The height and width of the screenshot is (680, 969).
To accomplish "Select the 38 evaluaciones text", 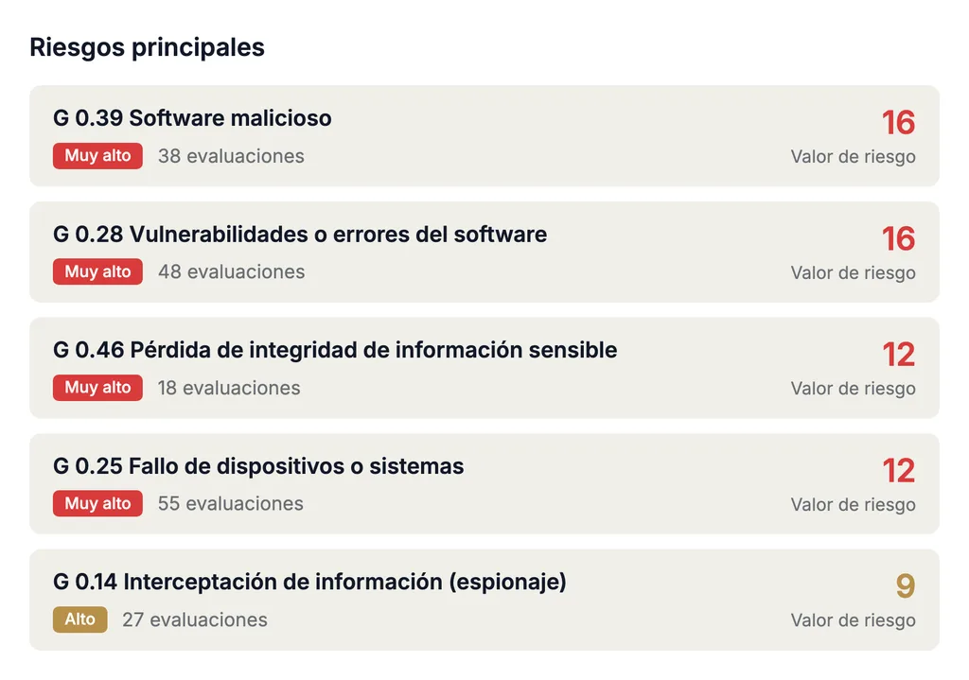I will (x=231, y=156).
